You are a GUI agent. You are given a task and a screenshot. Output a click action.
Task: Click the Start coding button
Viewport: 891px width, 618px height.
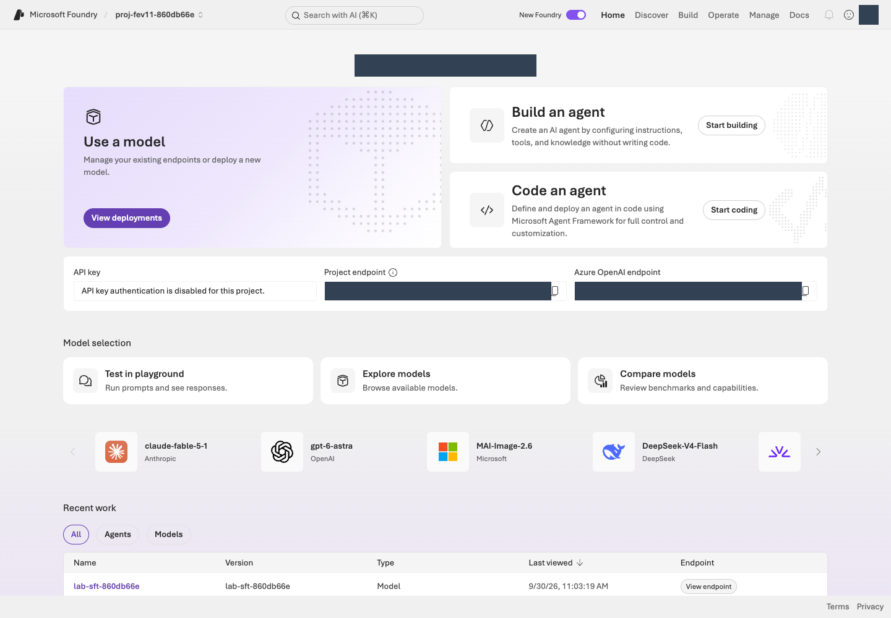point(734,210)
